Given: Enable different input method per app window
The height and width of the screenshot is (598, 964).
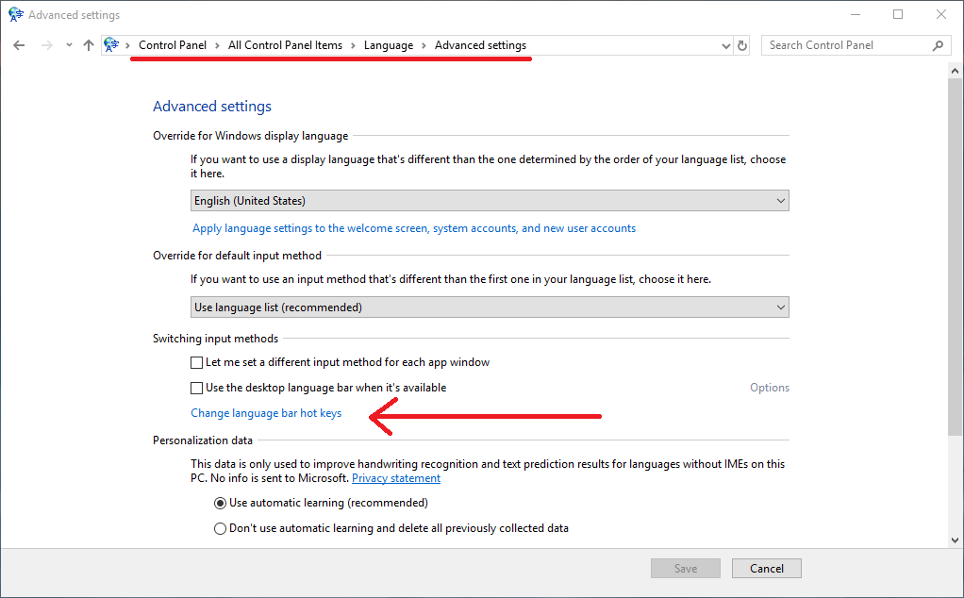Looking at the screenshot, I should pos(196,362).
